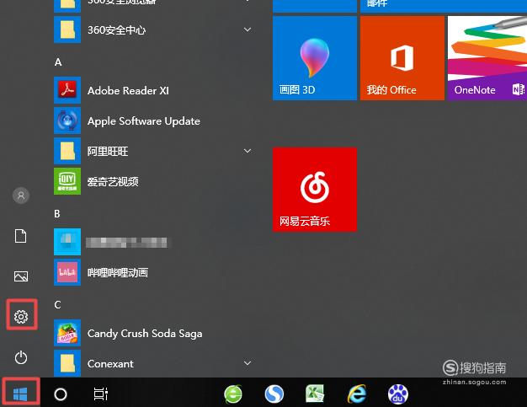Click Candy Crush Soda Saga icon
Viewport: 527px width, 407px height.
click(67, 333)
